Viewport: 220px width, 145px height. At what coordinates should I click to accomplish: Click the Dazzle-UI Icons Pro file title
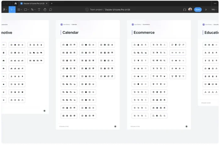pos(118,10)
